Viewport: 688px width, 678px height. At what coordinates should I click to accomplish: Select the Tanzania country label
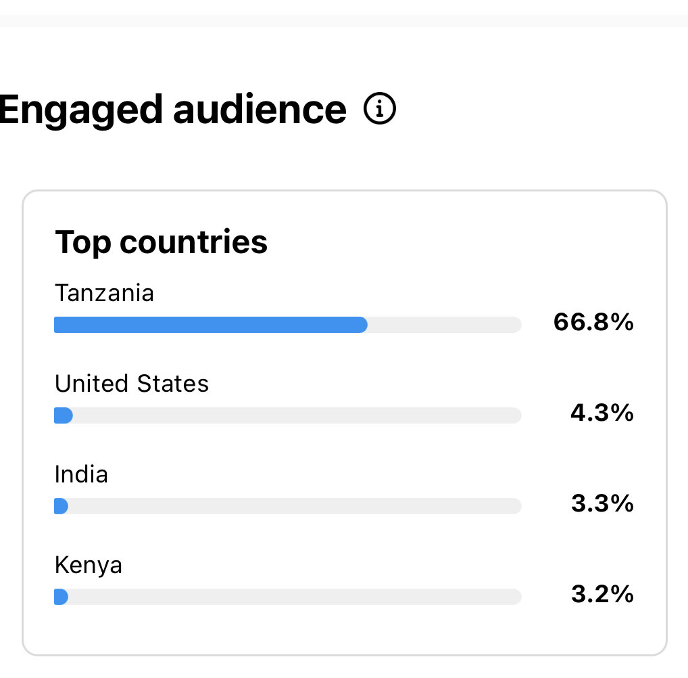pyautogui.click(x=105, y=292)
